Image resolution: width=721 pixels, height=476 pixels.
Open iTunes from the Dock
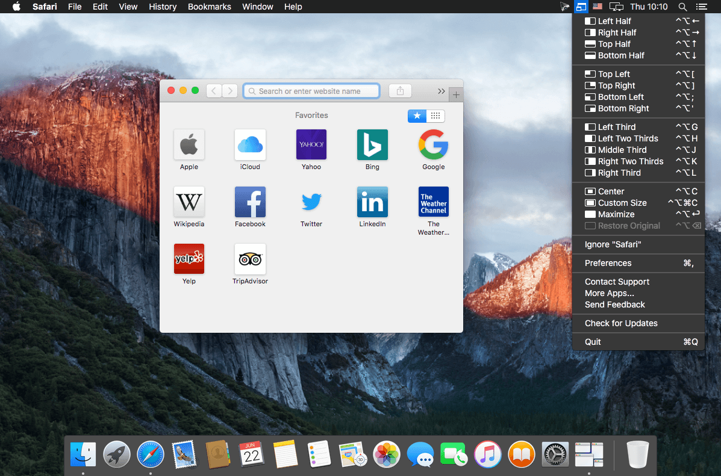pos(487,454)
